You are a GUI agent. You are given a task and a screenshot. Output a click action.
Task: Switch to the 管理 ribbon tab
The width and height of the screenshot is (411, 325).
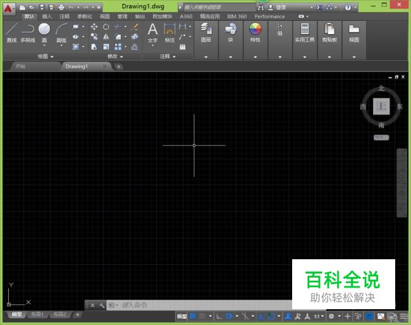(122, 16)
